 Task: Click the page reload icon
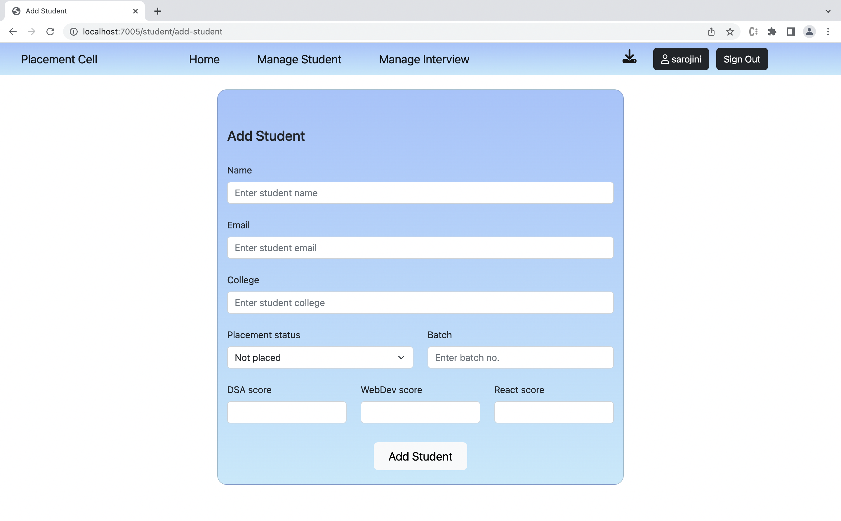pos(50,31)
